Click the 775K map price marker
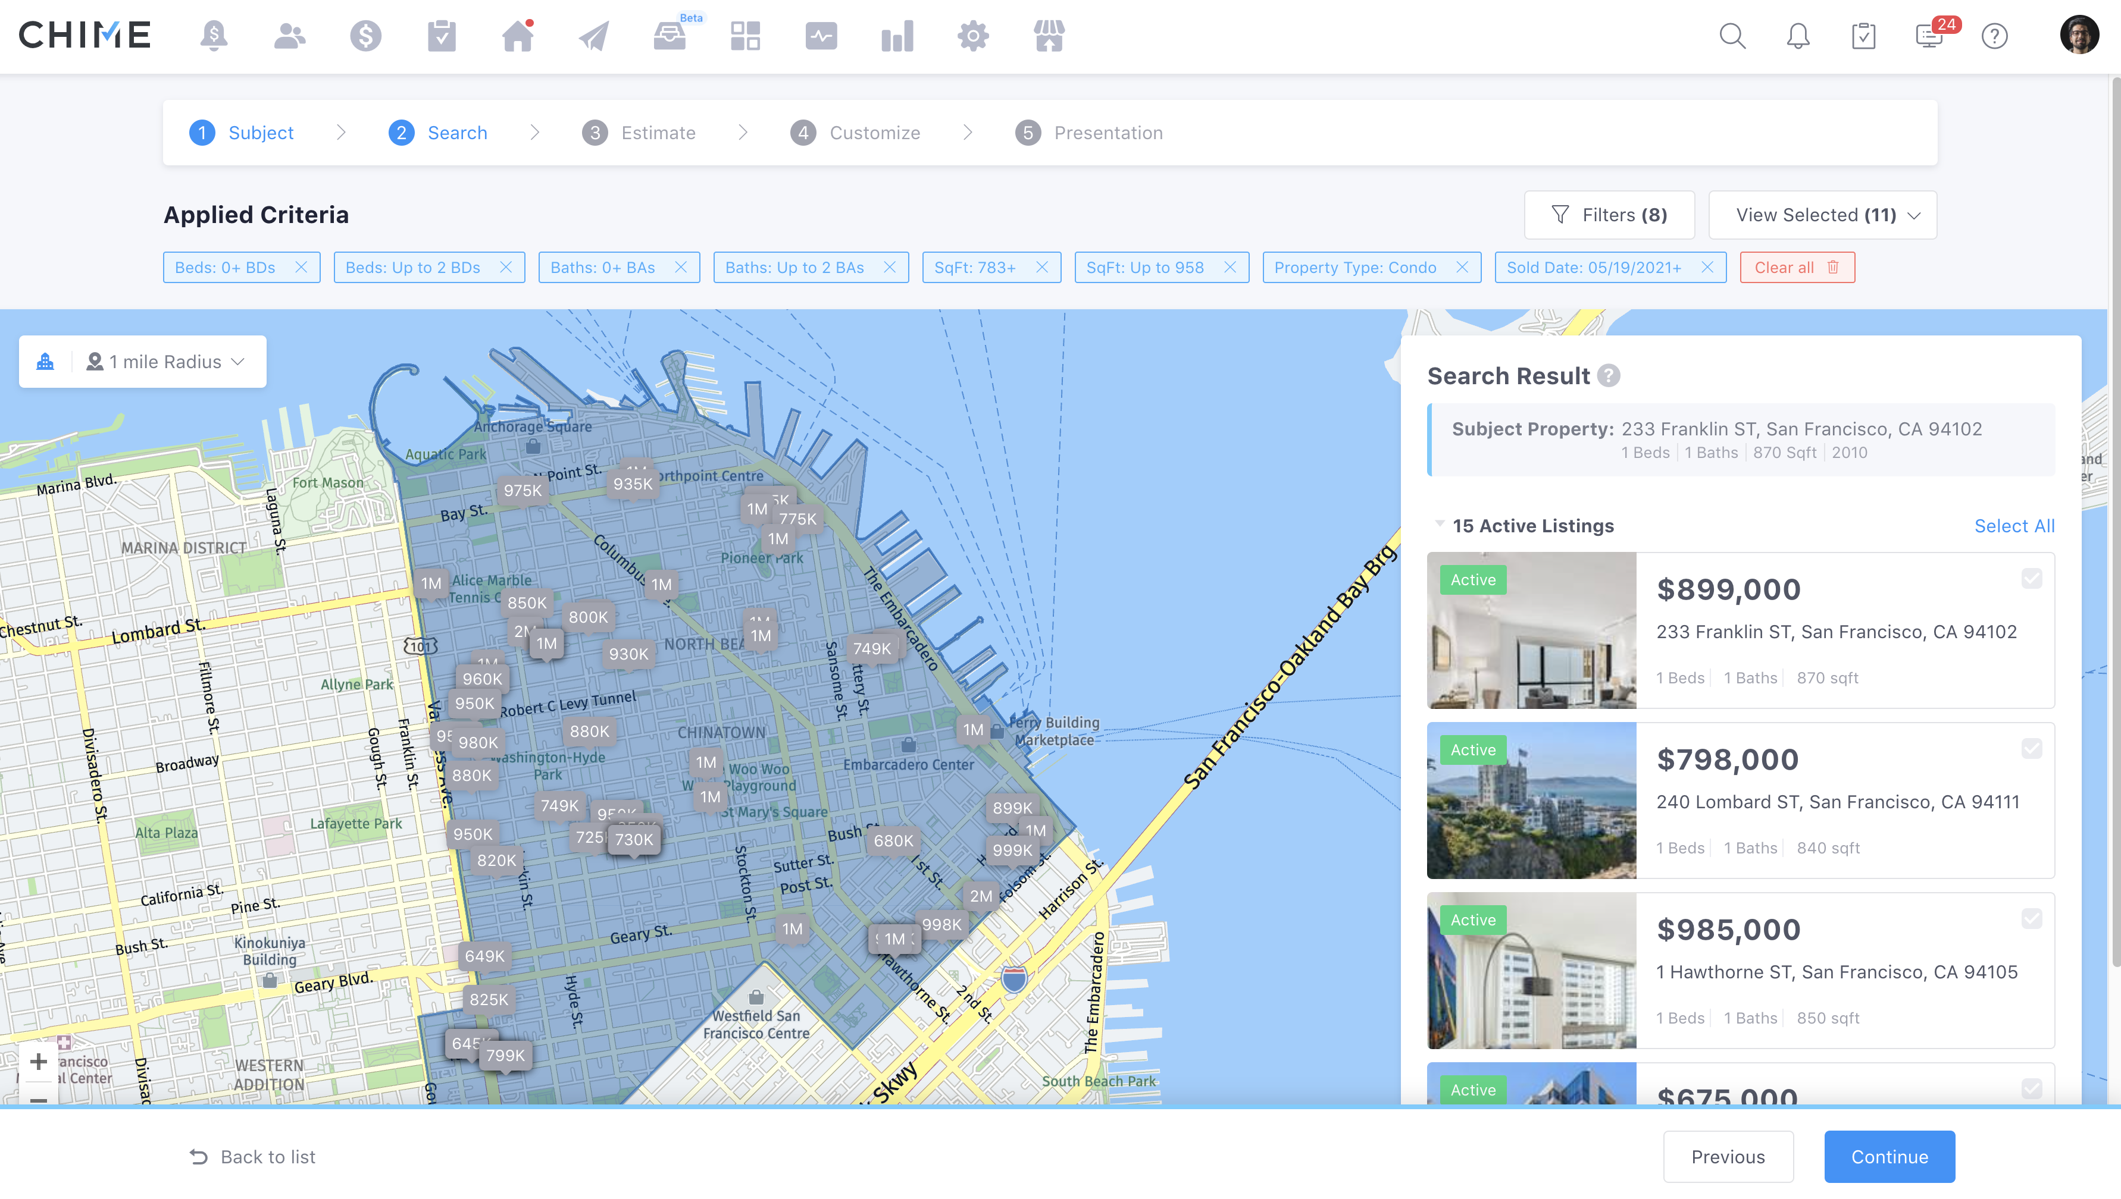 (797, 519)
